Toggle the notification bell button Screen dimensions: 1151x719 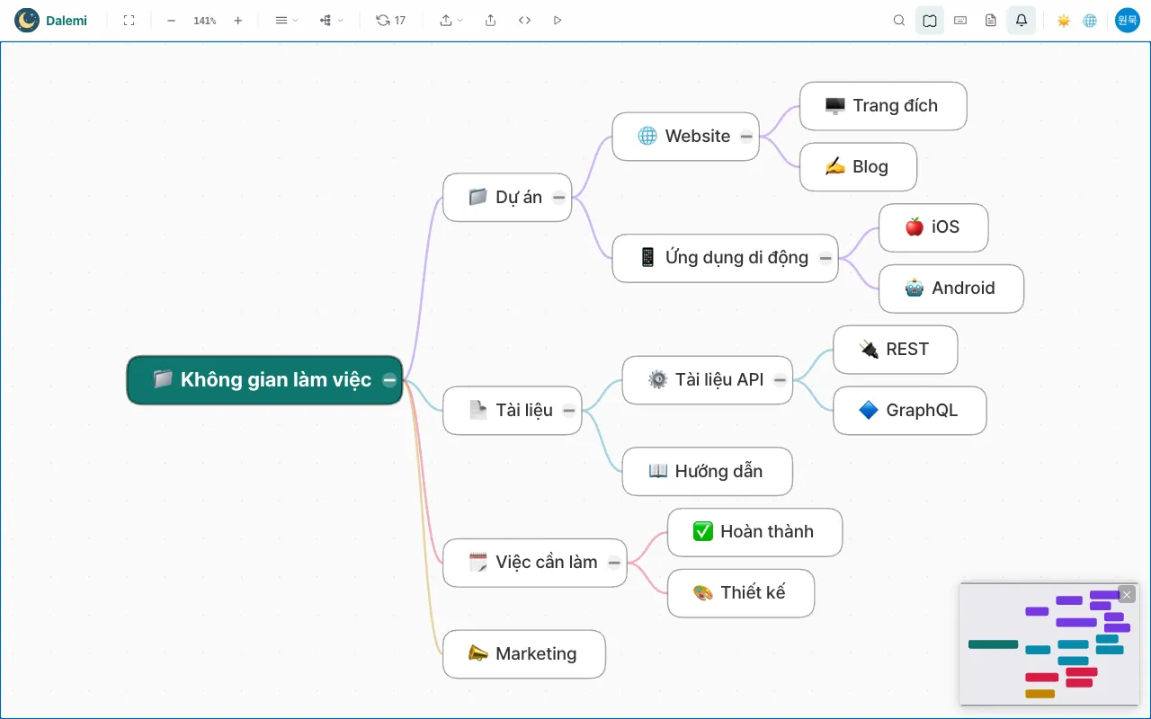(x=1022, y=20)
